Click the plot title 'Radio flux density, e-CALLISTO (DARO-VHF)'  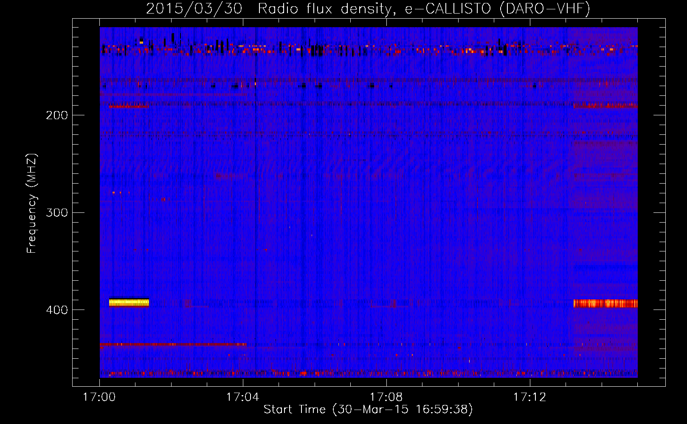424,8
